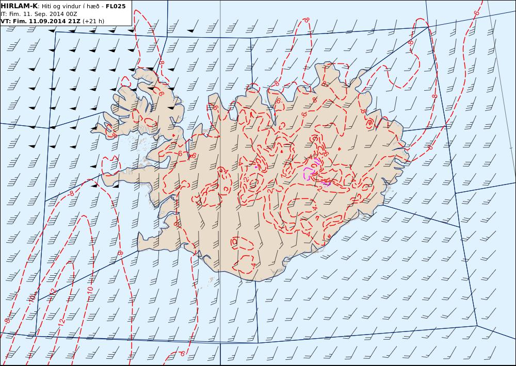This screenshot has height=366, width=516.
Task: Click the FL025 flight level label
Action: coord(116,6)
